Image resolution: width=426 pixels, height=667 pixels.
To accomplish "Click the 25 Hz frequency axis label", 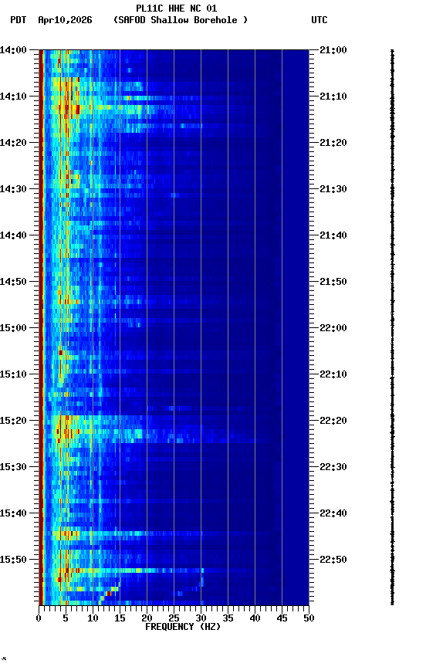I will coord(174,618).
